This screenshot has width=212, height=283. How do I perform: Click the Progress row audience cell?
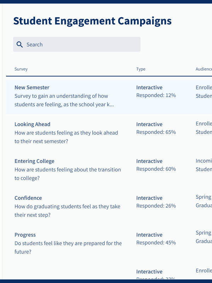click(204, 237)
